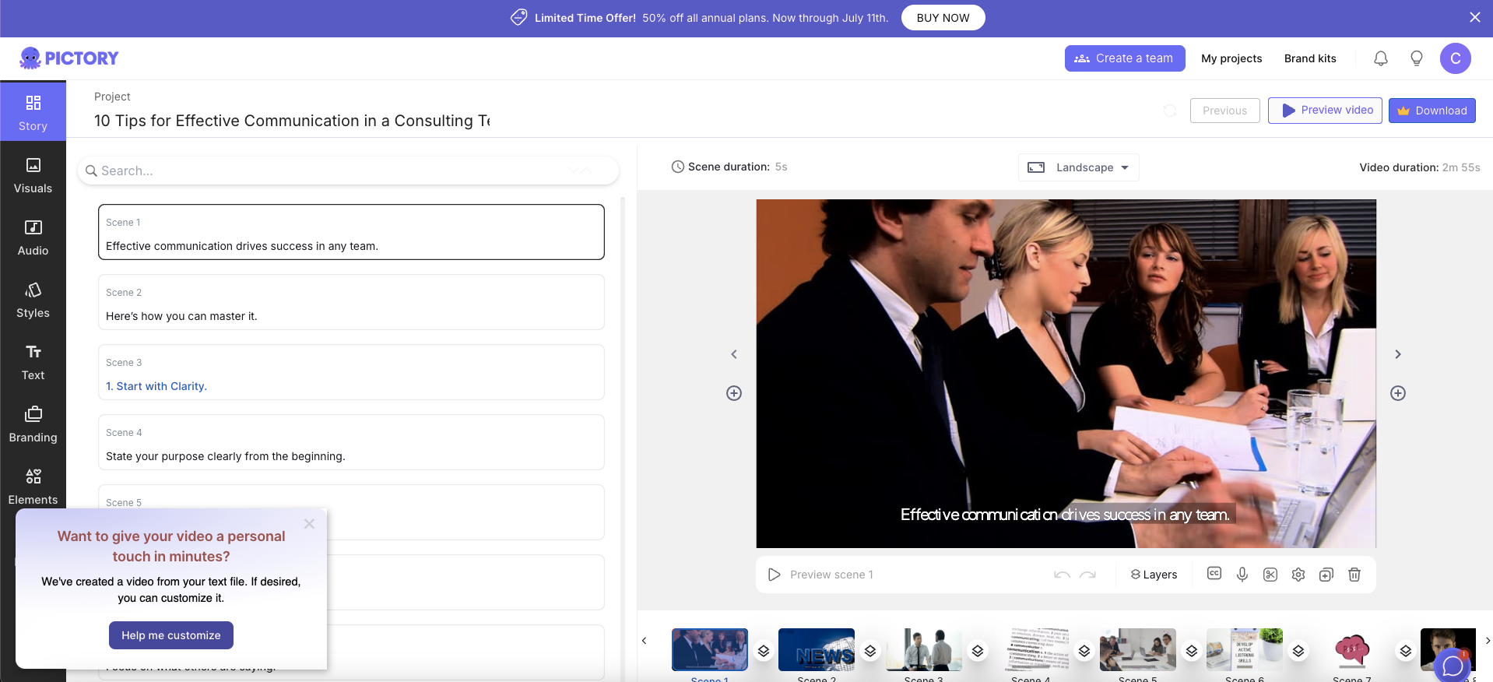Viewport: 1493px width, 682px height.
Task: Select Scene 3 '1. Start with Clarity.'
Action: pyautogui.click(x=351, y=372)
